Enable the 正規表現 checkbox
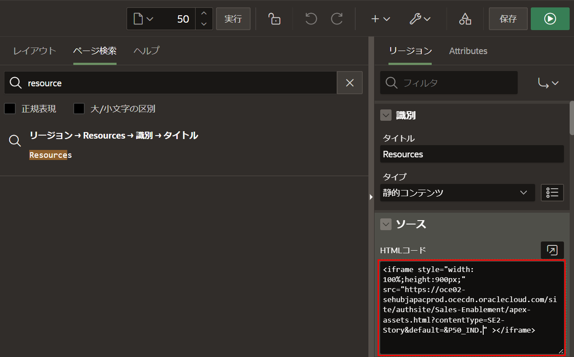The width and height of the screenshot is (574, 357). (x=10, y=109)
